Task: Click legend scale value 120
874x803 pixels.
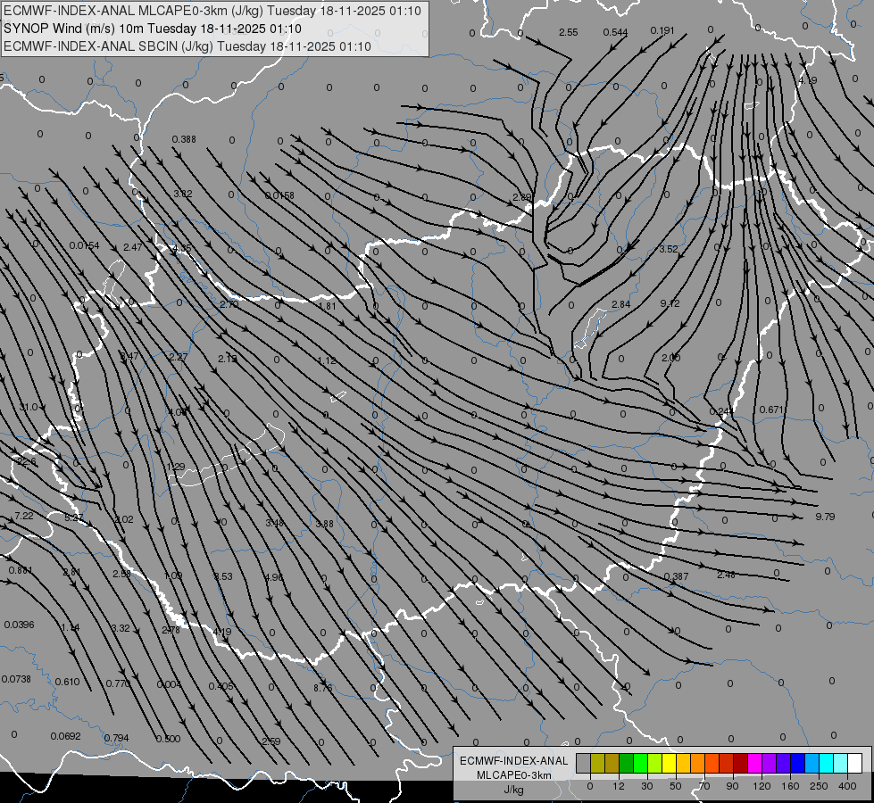Action: [762, 786]
